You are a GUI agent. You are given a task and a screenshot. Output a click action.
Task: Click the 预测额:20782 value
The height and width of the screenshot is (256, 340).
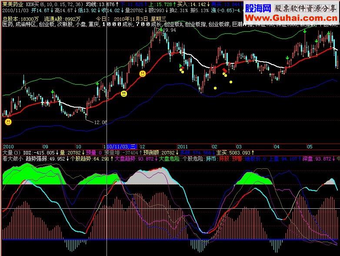[159, 153]
